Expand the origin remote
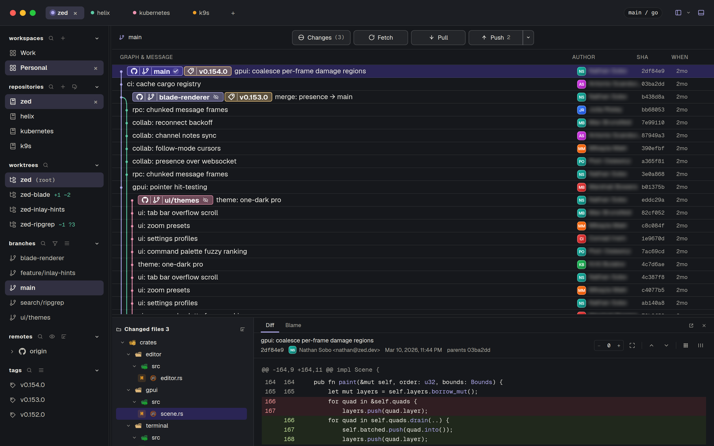 tap(12, 352)
